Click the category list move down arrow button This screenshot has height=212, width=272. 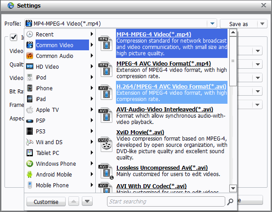tap(87, 201)
